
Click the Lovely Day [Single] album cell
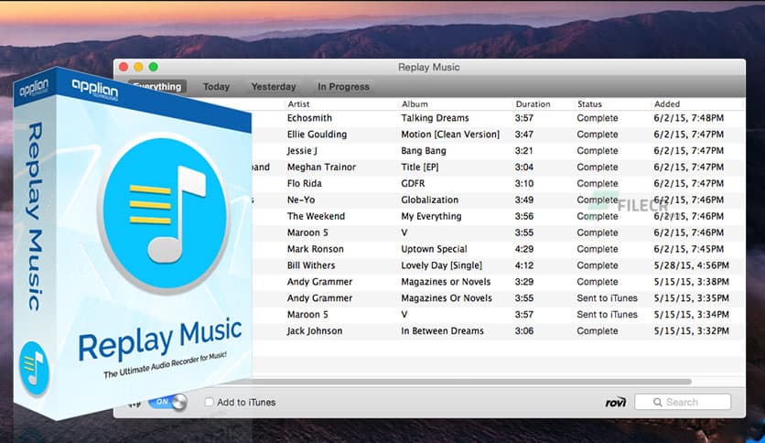click(442, 265)
